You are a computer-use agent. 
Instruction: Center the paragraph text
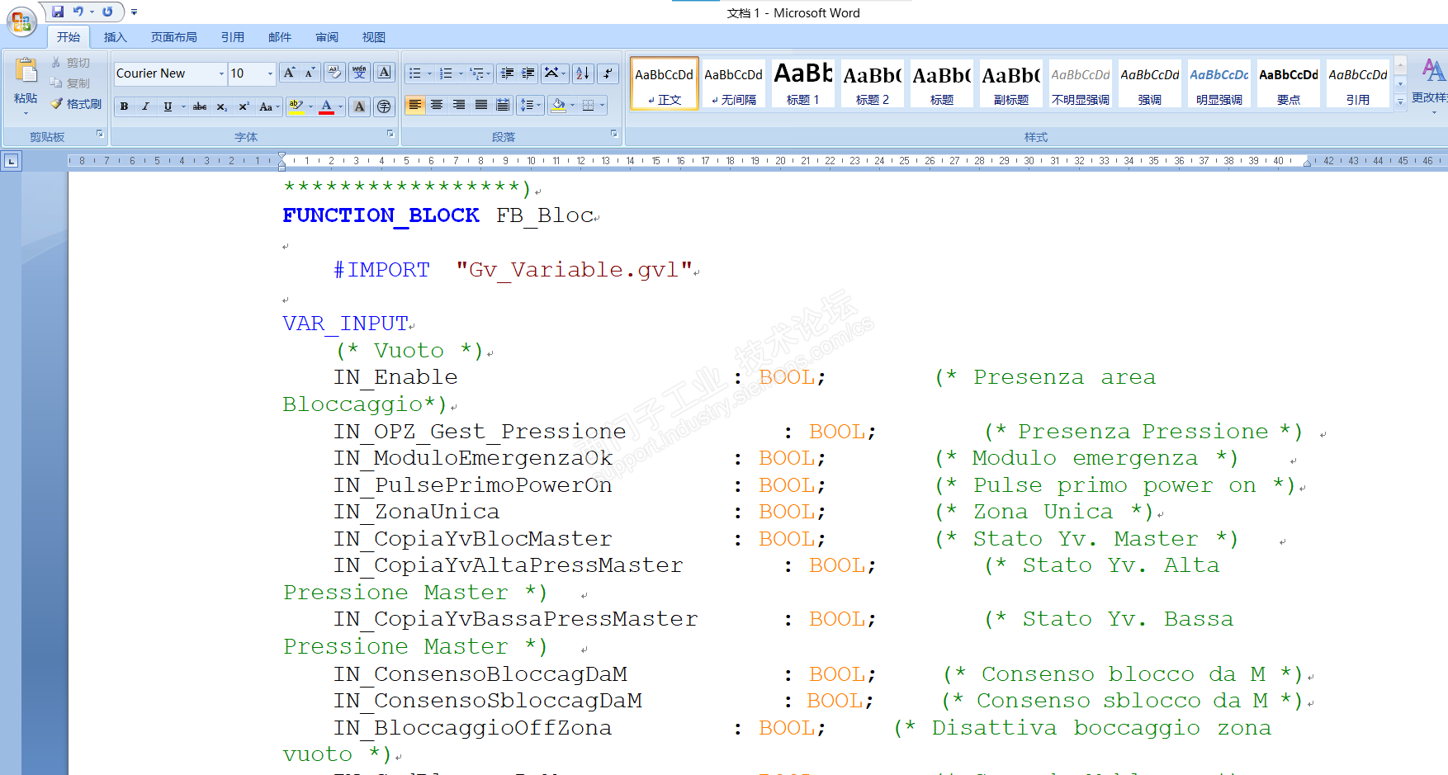437,105
